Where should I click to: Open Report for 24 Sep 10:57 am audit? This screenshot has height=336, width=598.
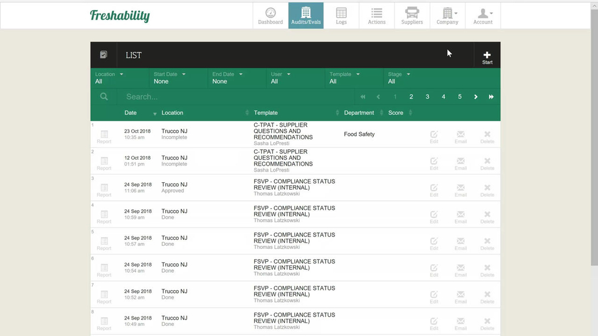pos(104,243)
